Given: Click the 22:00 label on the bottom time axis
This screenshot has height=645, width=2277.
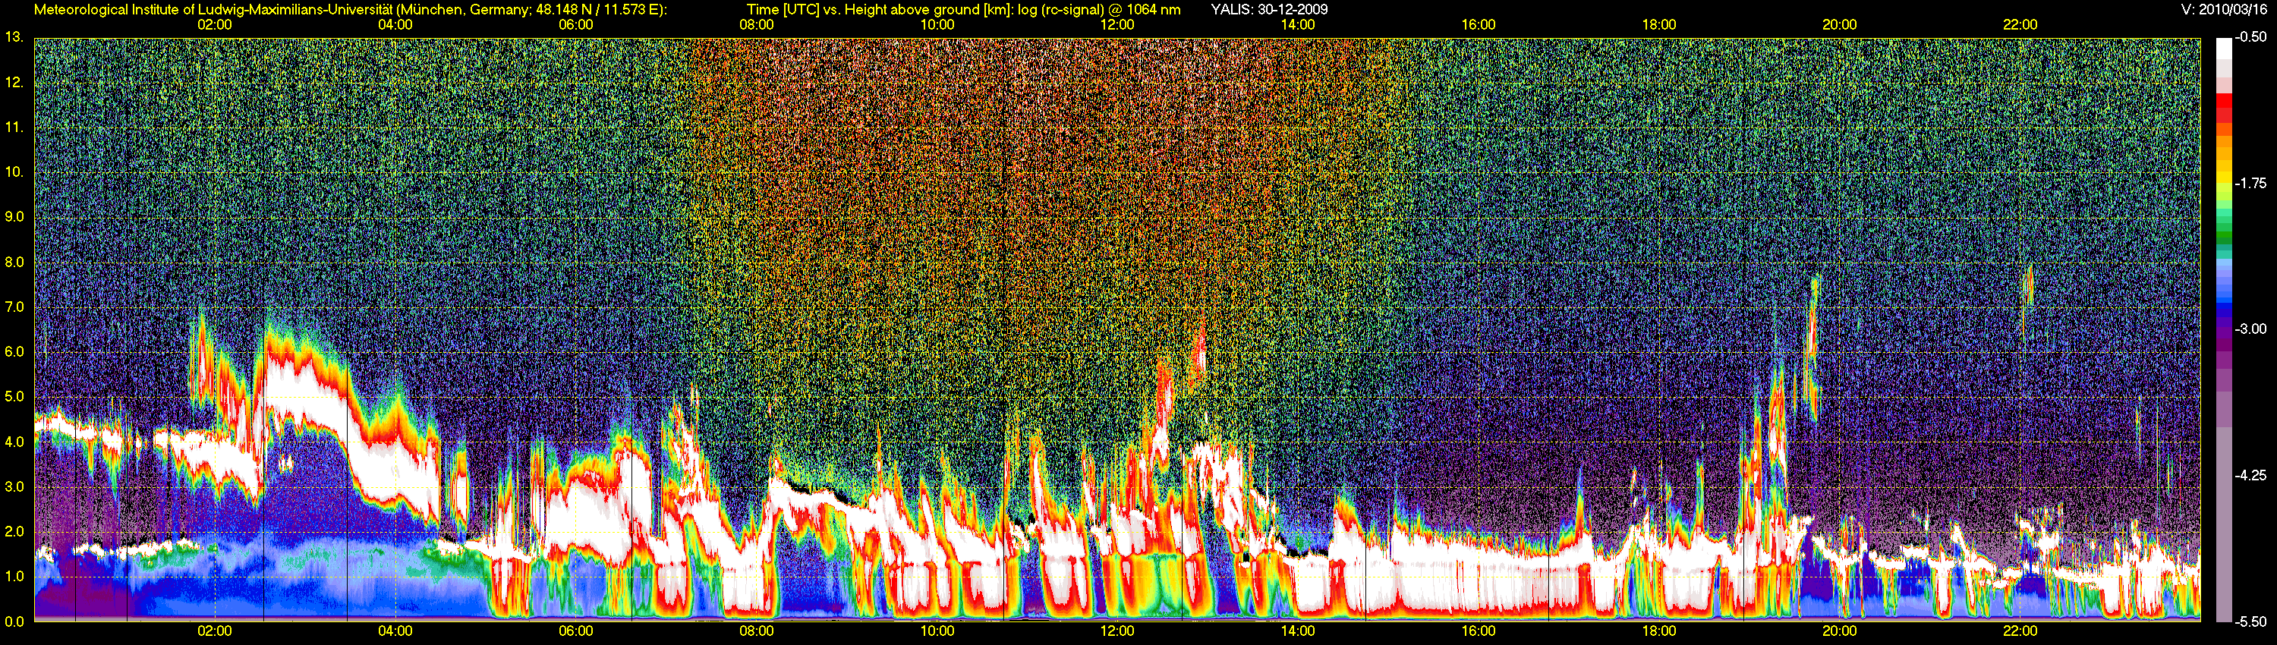Looking at the screenshot, I should click(2020, 631).
